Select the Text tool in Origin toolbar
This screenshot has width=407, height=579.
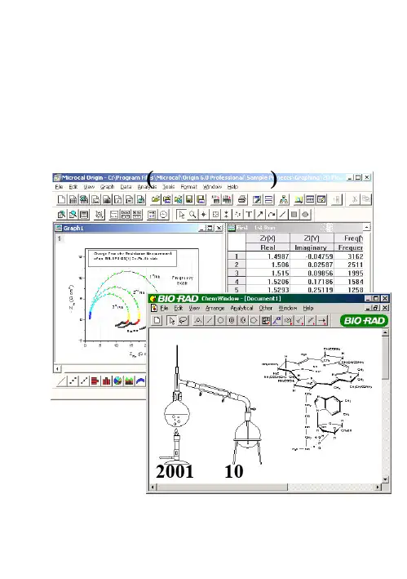(249, 214)
